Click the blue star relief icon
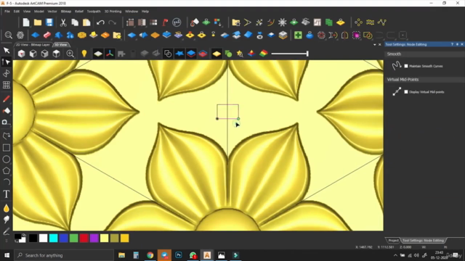This screenshot has height=261, width=465. coord(179,54)
